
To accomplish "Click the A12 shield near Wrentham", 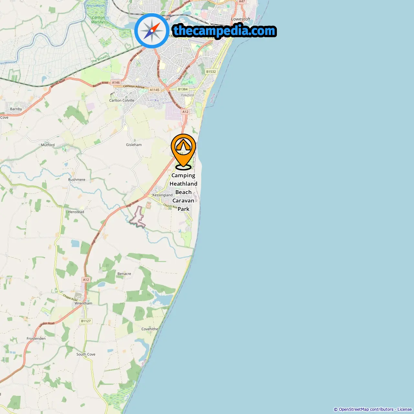I will pos(86,280).
